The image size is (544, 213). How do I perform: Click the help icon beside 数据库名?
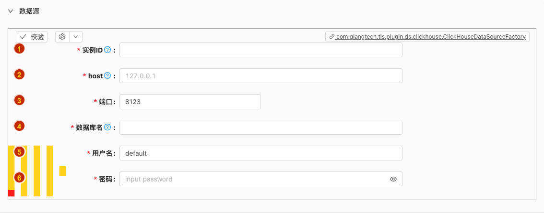point(107,128)
